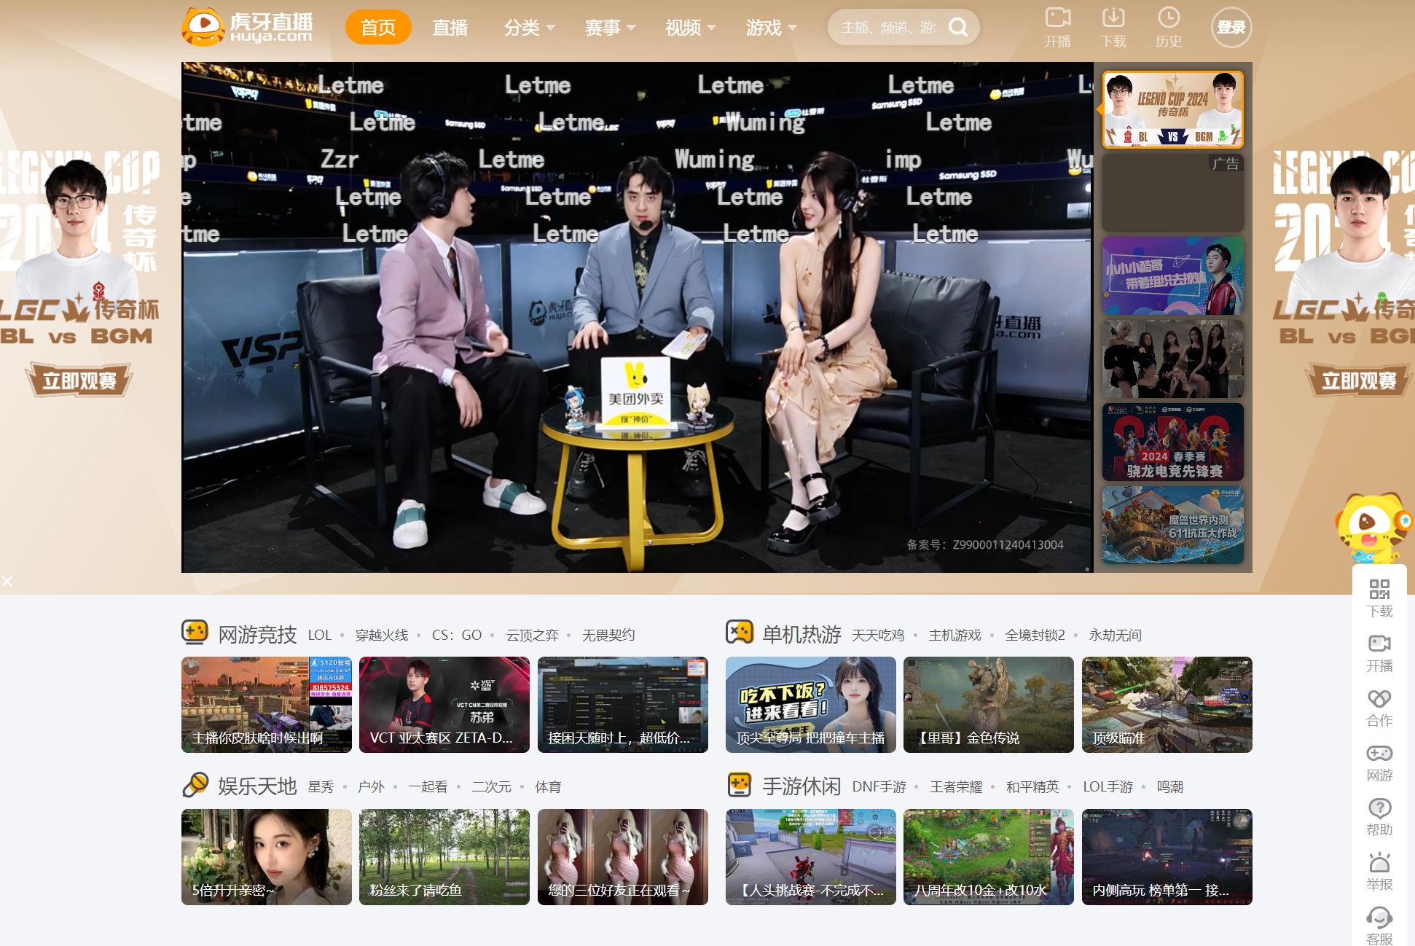Open the VCT 亚太赛区 ZETA stream card
The image size is (1415, 946).
pos(444,705)
